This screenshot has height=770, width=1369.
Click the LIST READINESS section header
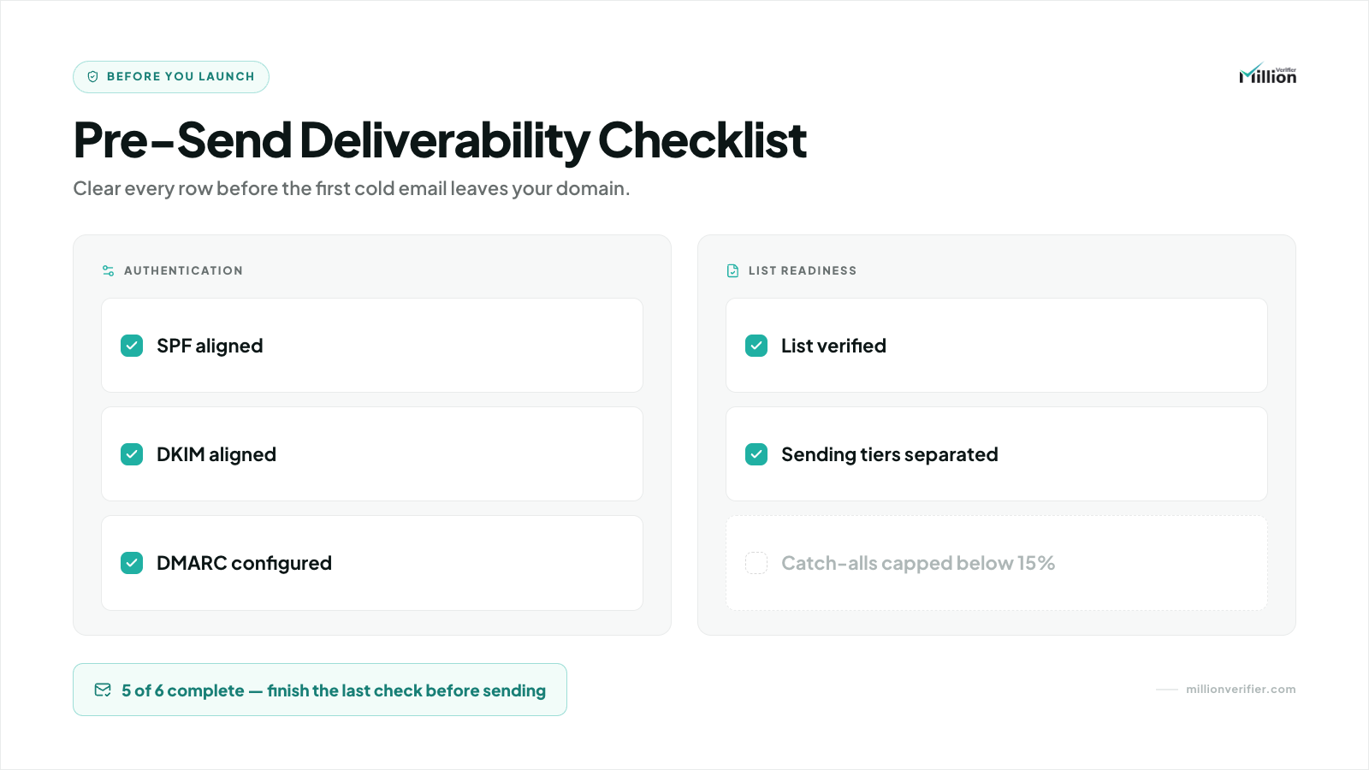(x=803, y=270)
